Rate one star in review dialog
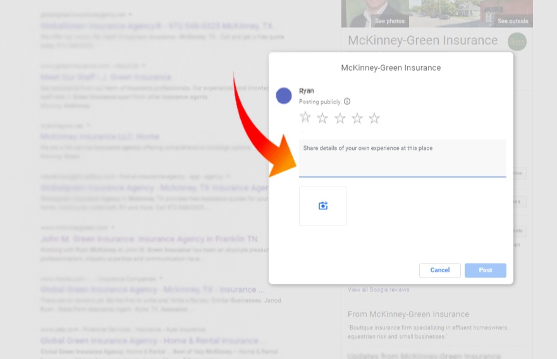 tap(305, 118)
